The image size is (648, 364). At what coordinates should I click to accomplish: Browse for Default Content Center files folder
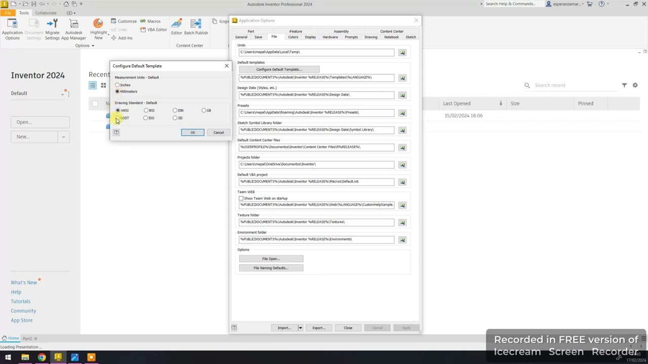[402, 147]
